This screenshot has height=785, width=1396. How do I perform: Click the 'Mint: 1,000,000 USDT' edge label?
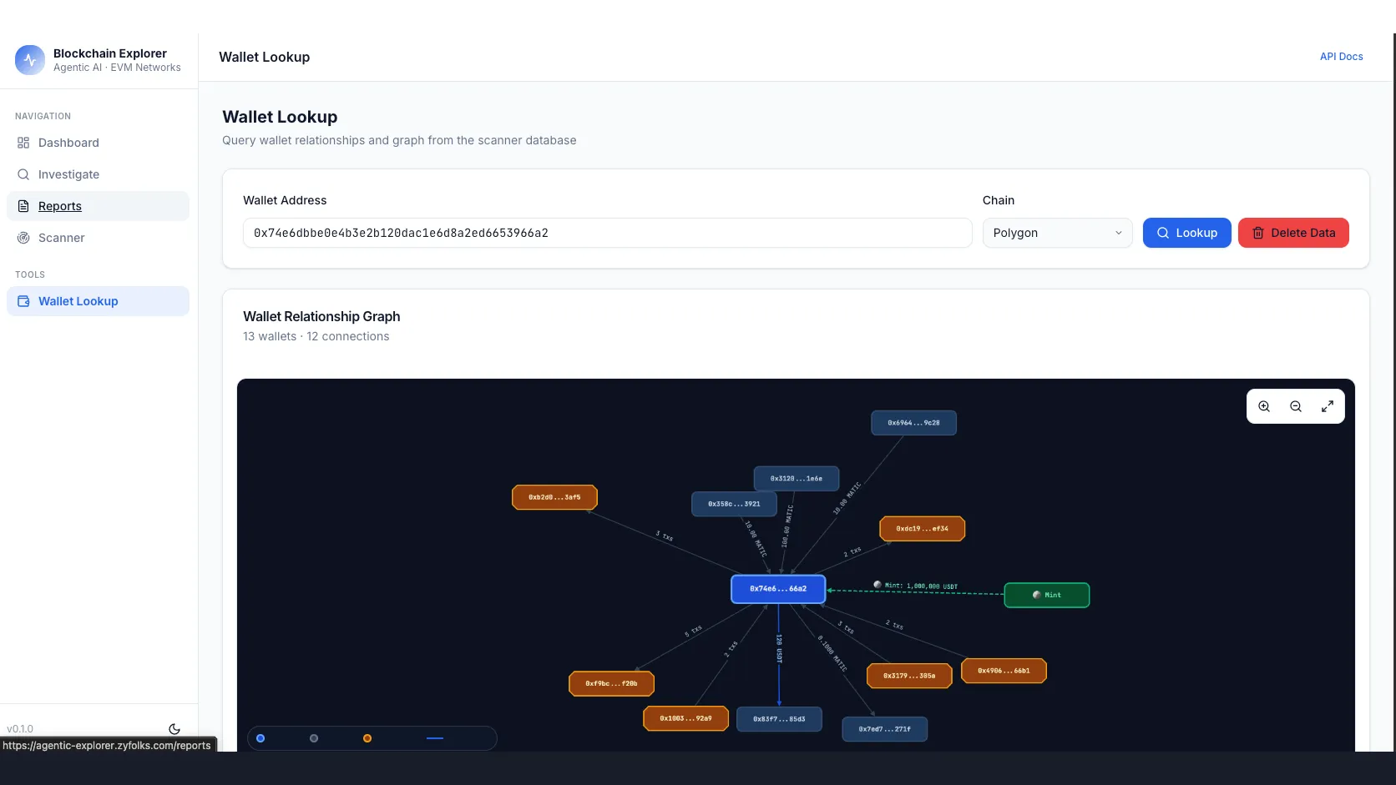pyautogui.click(x=916, y=586)
